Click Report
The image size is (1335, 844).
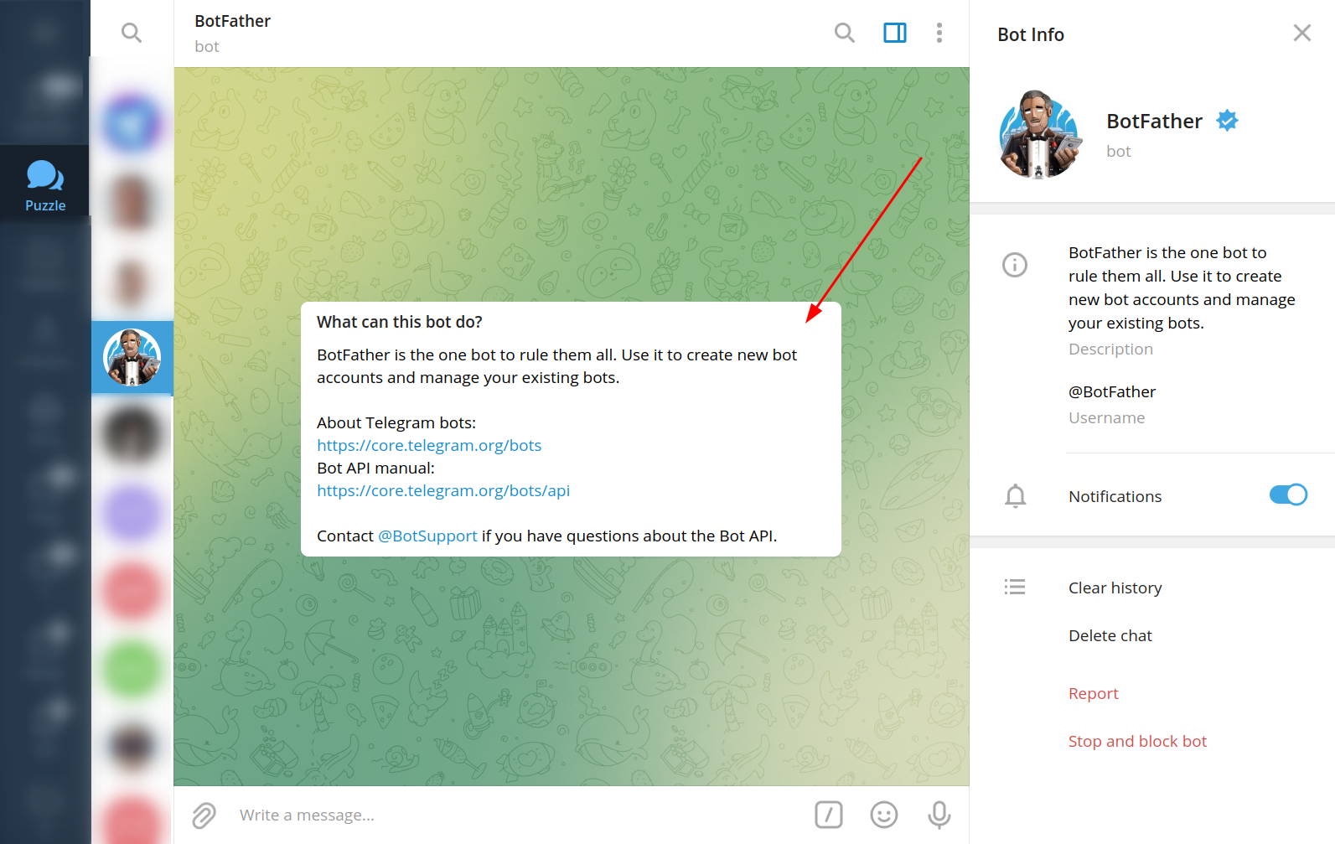point(1094,693)
